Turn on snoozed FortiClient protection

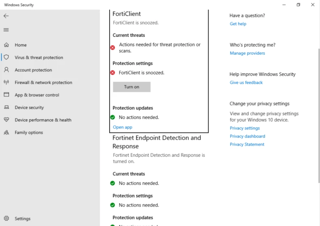(131, 87)
